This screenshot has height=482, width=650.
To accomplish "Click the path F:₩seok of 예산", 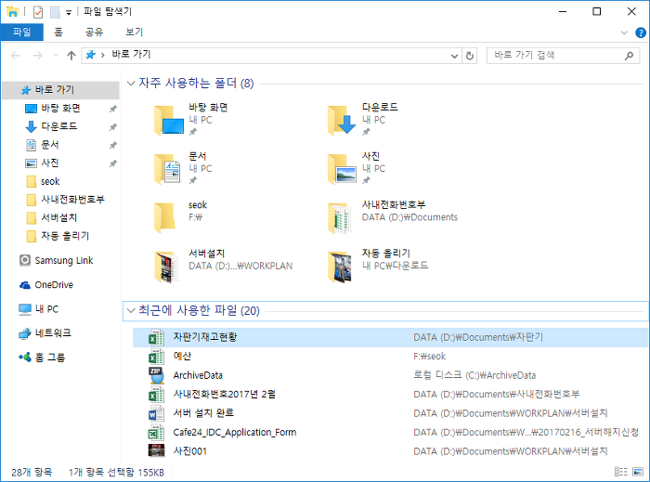I will [x=429, y=357].
